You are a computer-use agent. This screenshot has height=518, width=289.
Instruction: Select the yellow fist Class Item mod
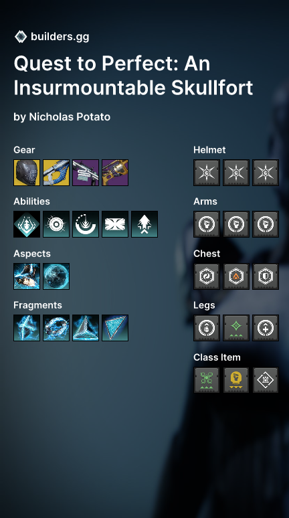click(236, 380)
